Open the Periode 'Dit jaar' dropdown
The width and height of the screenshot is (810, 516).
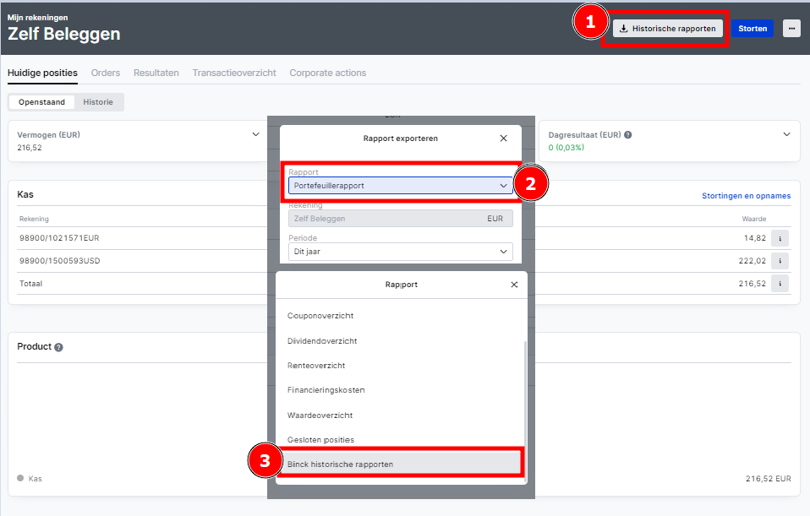[x=400, y=252]
